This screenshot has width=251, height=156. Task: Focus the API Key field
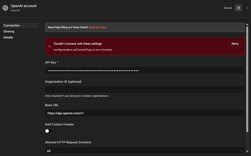coord(145,70)
